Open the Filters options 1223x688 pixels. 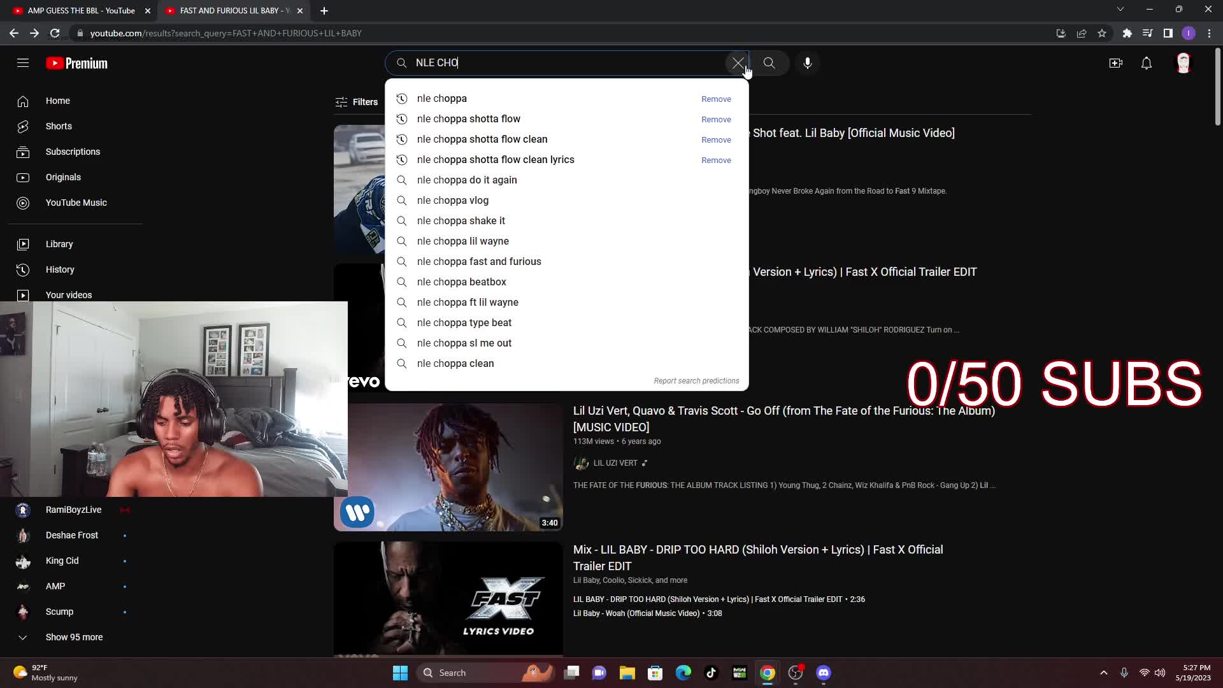[357, 102]
